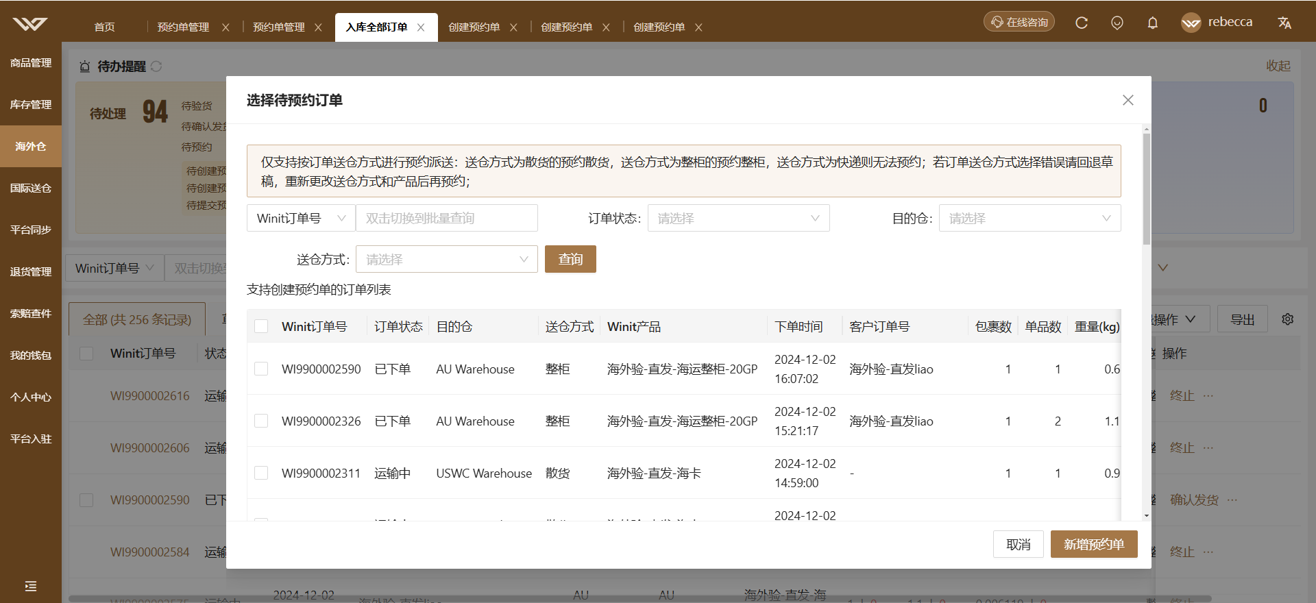
Task: Click 终止 for WI9900002616 row
Action: pos(1182,395)
